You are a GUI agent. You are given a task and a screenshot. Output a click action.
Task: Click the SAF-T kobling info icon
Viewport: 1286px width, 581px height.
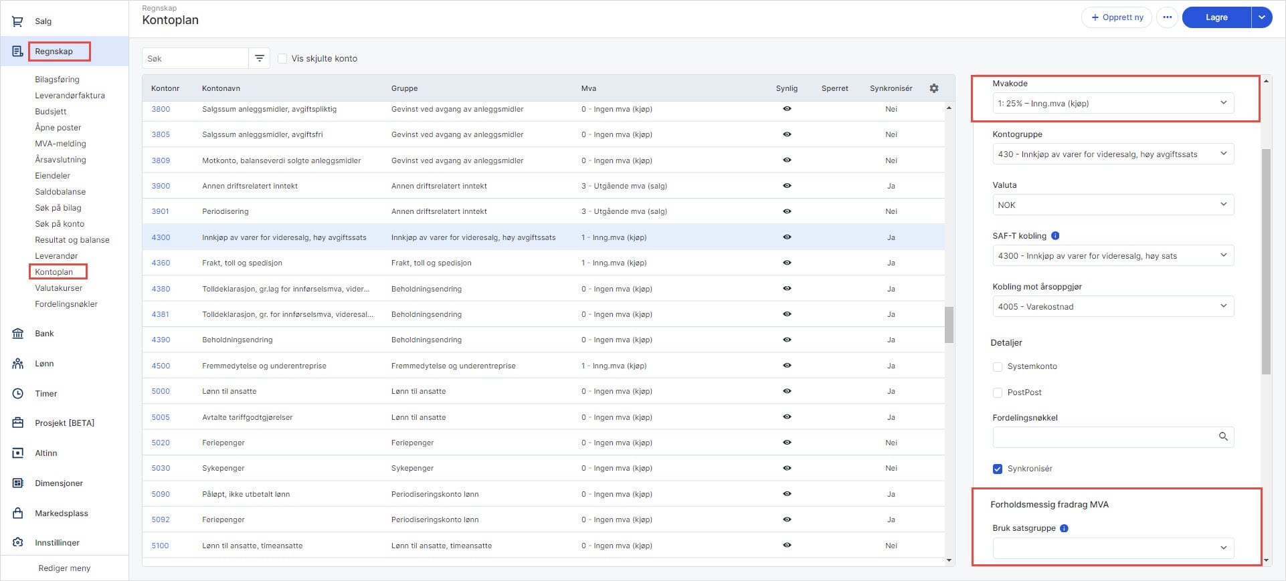pos(1055,236)
